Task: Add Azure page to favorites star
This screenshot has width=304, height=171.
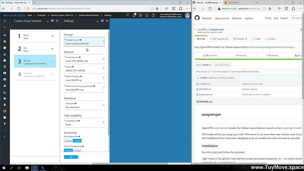Action: (157, 8)
